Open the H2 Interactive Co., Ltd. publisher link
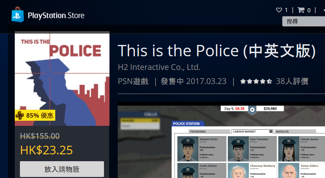This screenshot has height=178, width=325. tap(159, 67)
